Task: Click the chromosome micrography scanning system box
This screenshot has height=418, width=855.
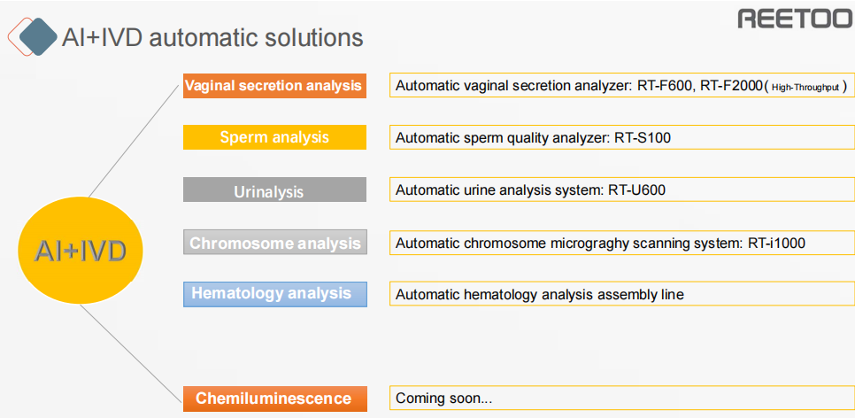Action: (x=622, y=243)
